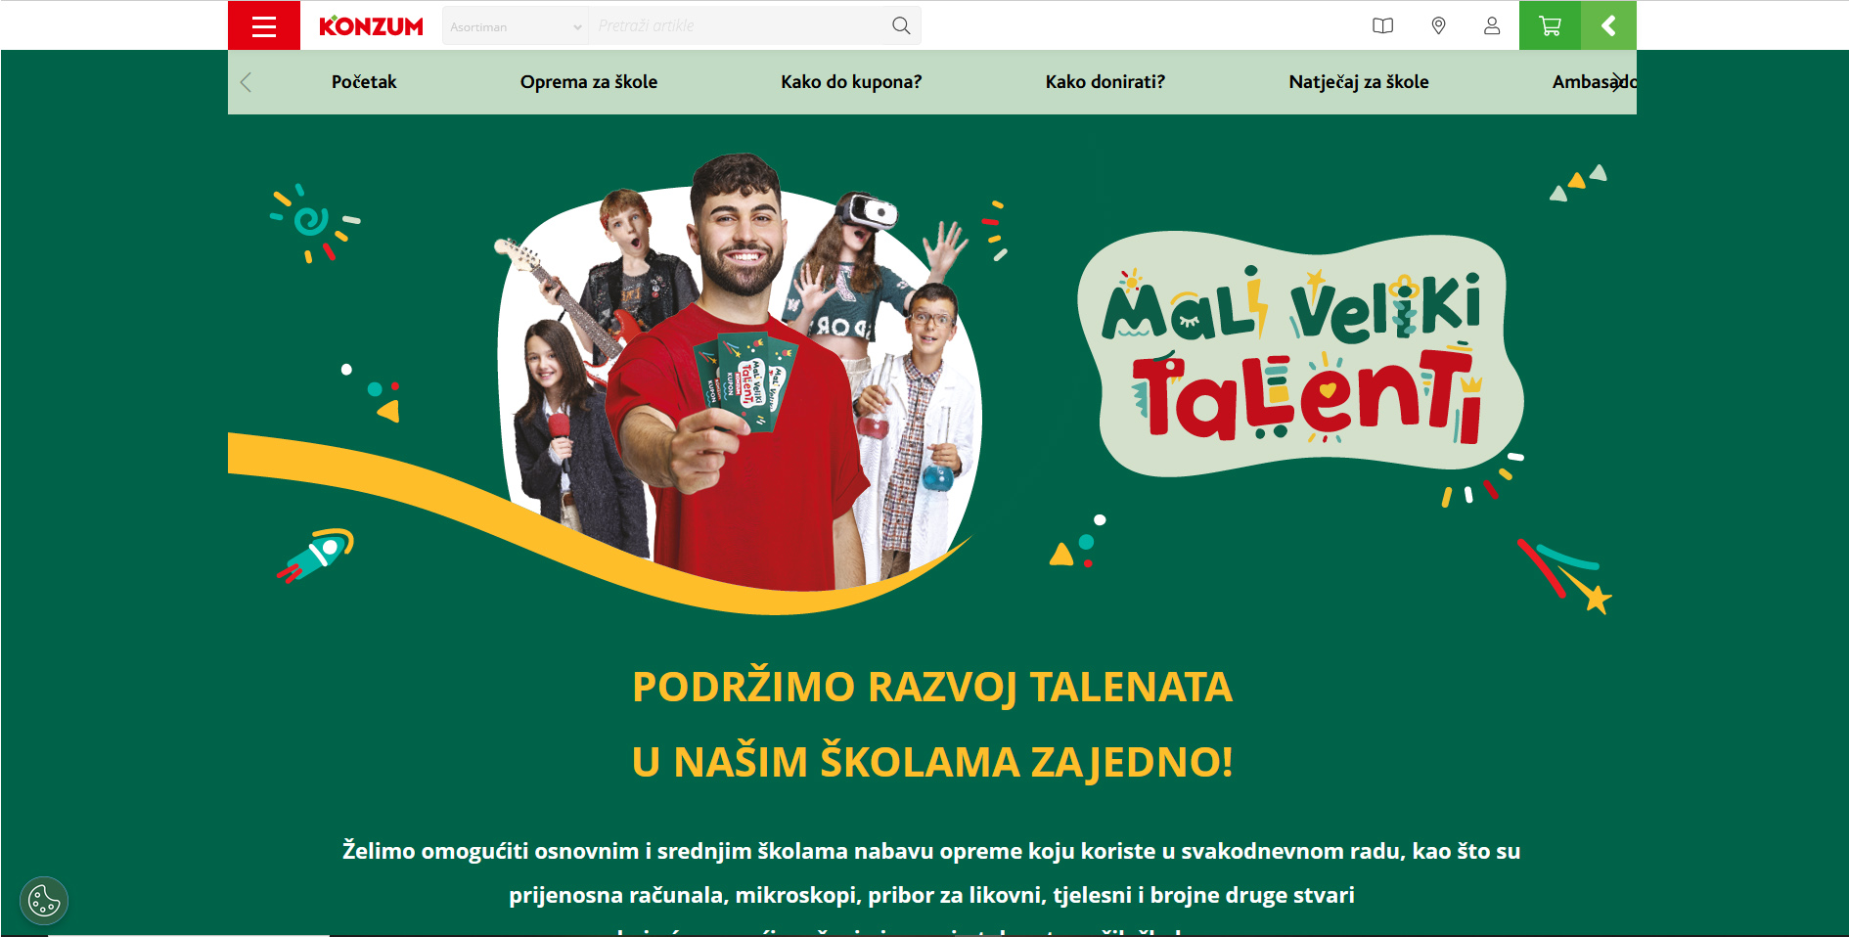The height and width of the screenshot is (937, 1849).
Task: Show more menu items with right chevron
Action: click(1620, 82)
